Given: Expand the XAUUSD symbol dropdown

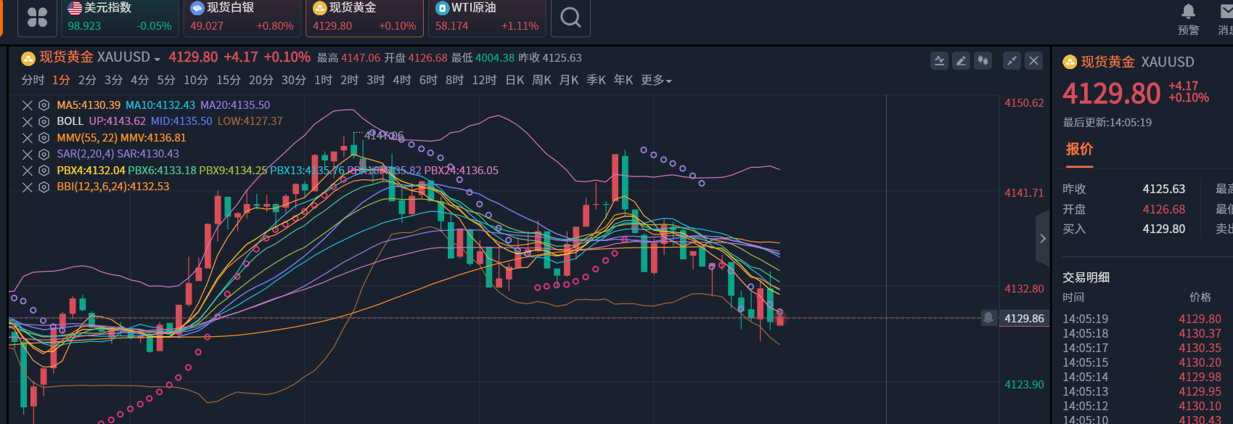Looking at the screenshot, I should point(157,59).
